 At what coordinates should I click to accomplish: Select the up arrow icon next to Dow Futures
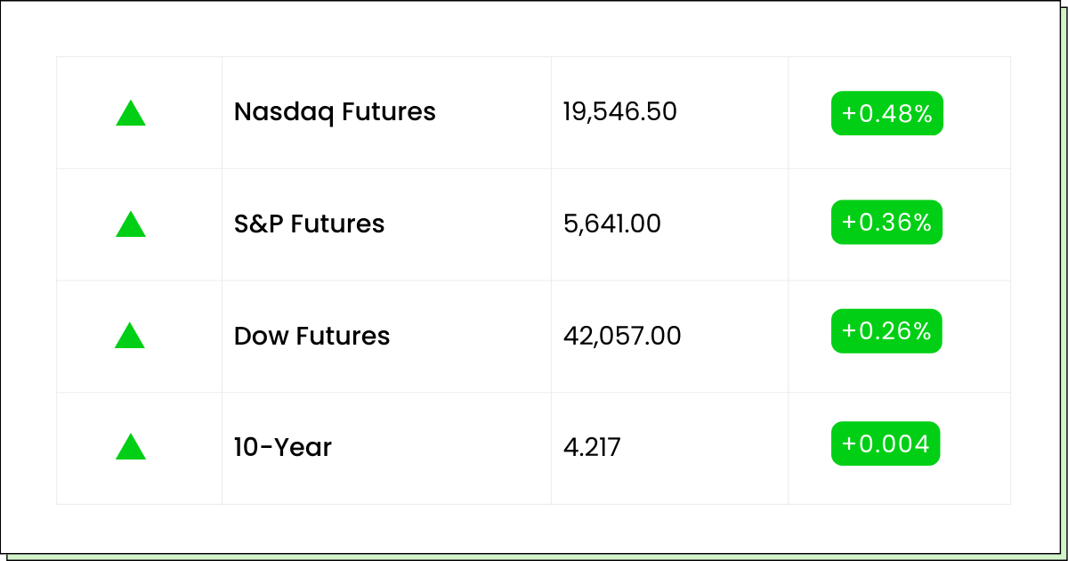tap(131, 336)
